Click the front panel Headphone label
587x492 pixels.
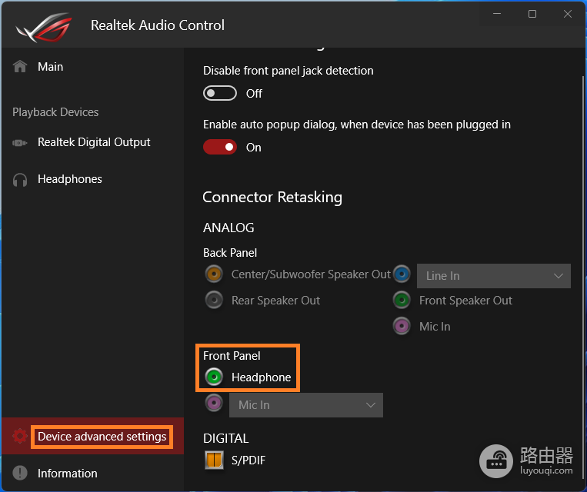[x=262, y=377]
